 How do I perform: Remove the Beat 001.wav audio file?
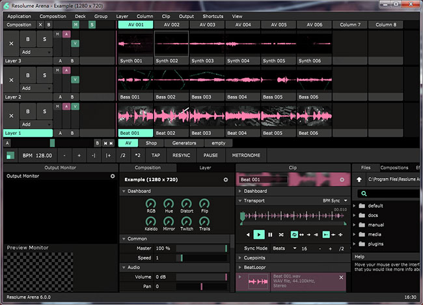pos(341,278)
